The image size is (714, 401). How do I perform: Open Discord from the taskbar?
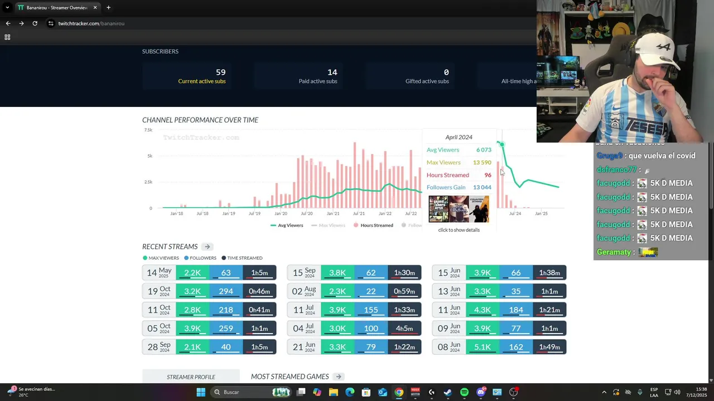click(481, 392)
